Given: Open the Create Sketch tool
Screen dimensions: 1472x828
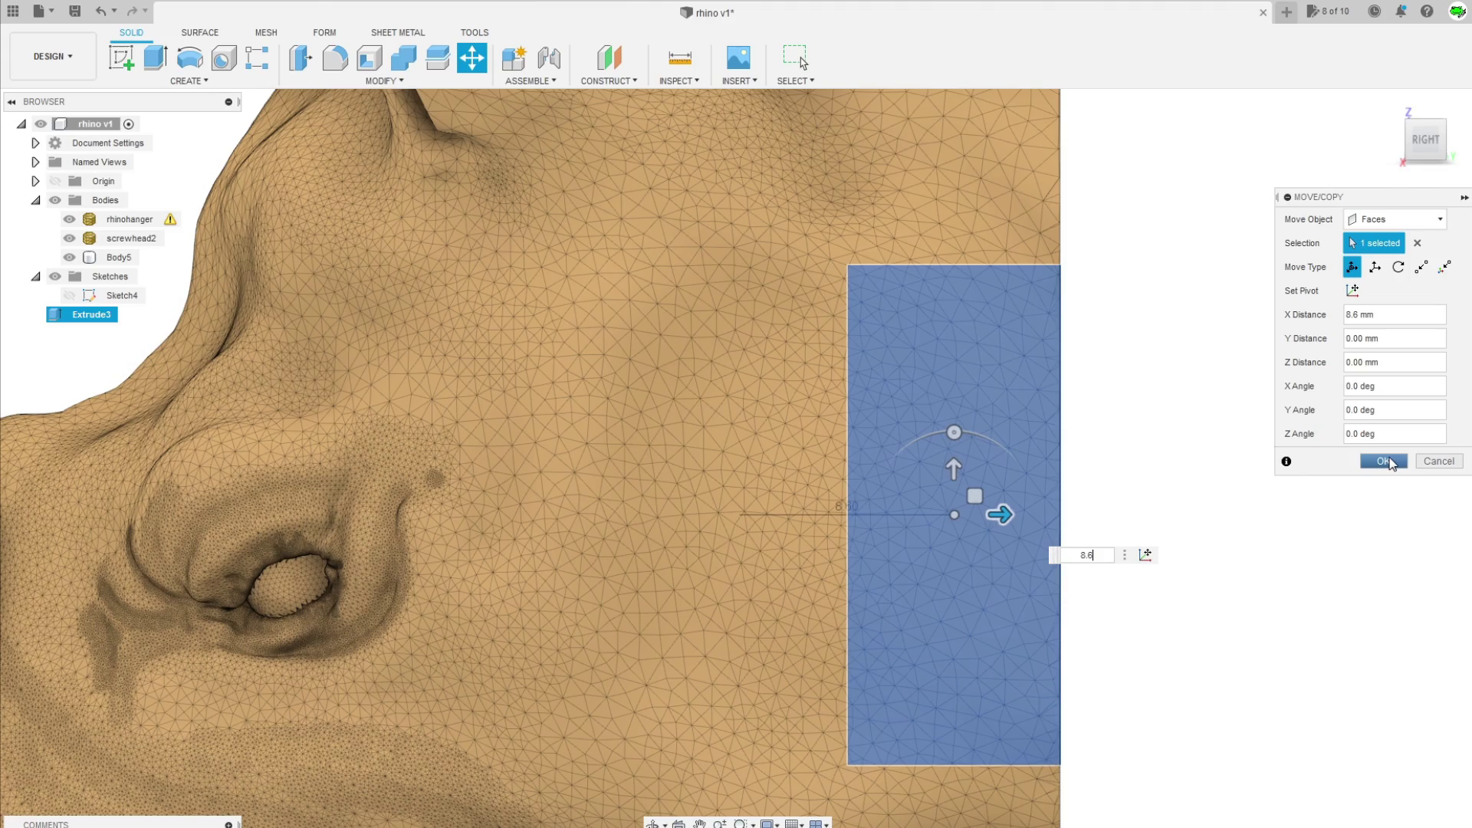Looking at the screenshot, I should 121,58.
